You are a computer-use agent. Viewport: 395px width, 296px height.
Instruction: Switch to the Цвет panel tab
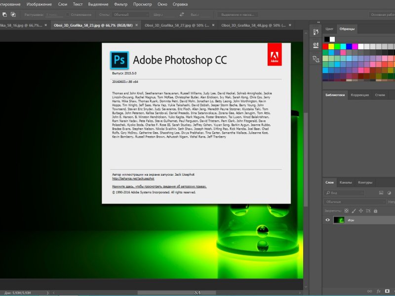329,29
